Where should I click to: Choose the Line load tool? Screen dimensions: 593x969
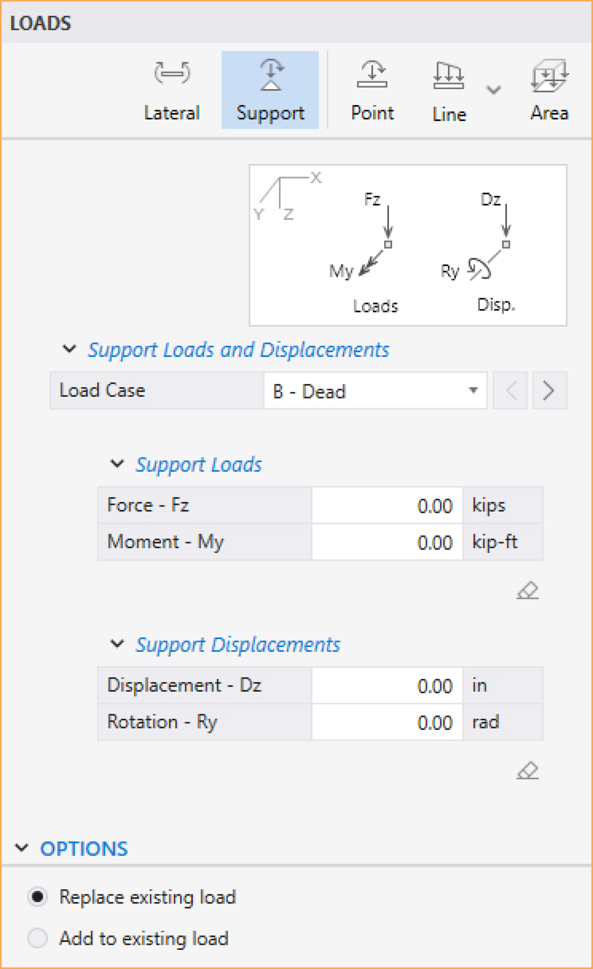[x=449, y=90]
